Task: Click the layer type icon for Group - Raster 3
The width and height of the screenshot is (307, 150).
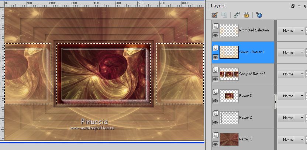Action: tap(215, 48)
